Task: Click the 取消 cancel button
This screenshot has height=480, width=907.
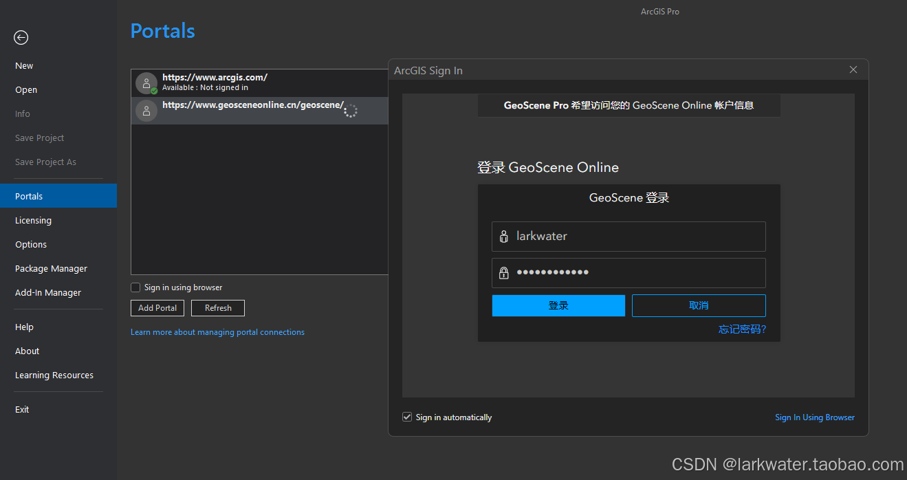Action: pyautogui.click(x=699, y=305)
